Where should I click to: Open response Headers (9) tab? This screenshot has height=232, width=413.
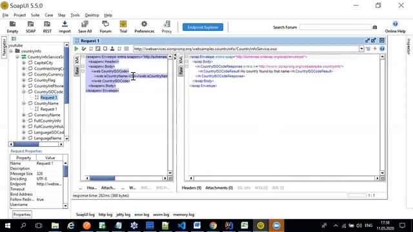[x=192, y=188]
